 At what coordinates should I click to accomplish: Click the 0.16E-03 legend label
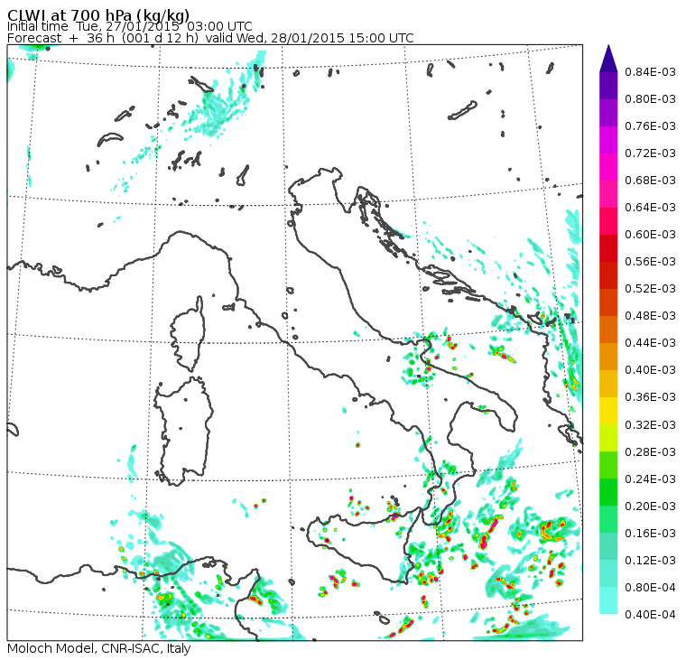click(x=650, y=534)
